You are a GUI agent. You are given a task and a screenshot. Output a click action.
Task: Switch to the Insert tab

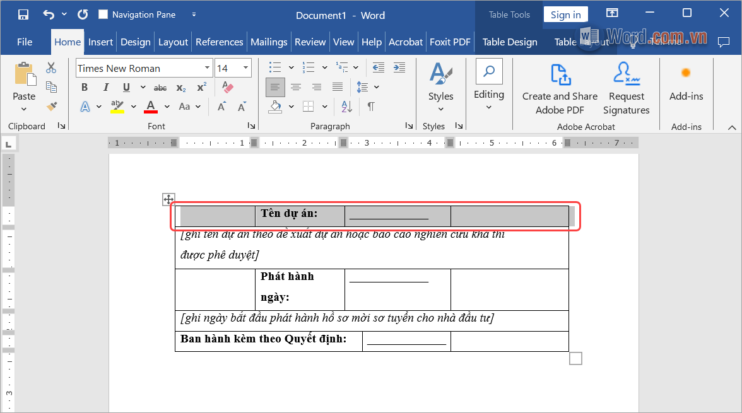click(100, 42)
